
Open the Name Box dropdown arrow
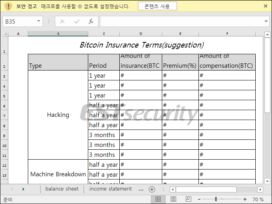coord(39,21)
